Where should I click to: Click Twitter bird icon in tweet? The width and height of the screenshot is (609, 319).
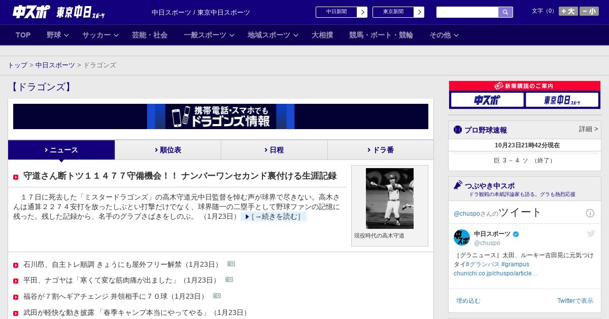[x=591, y=233]
